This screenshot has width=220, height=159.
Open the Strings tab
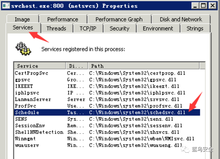click(x=195, y=28)
